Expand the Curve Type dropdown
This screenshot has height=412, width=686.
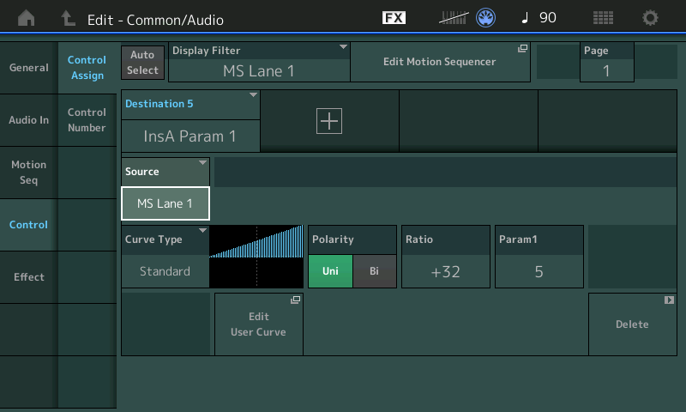(x=165, y=256)
